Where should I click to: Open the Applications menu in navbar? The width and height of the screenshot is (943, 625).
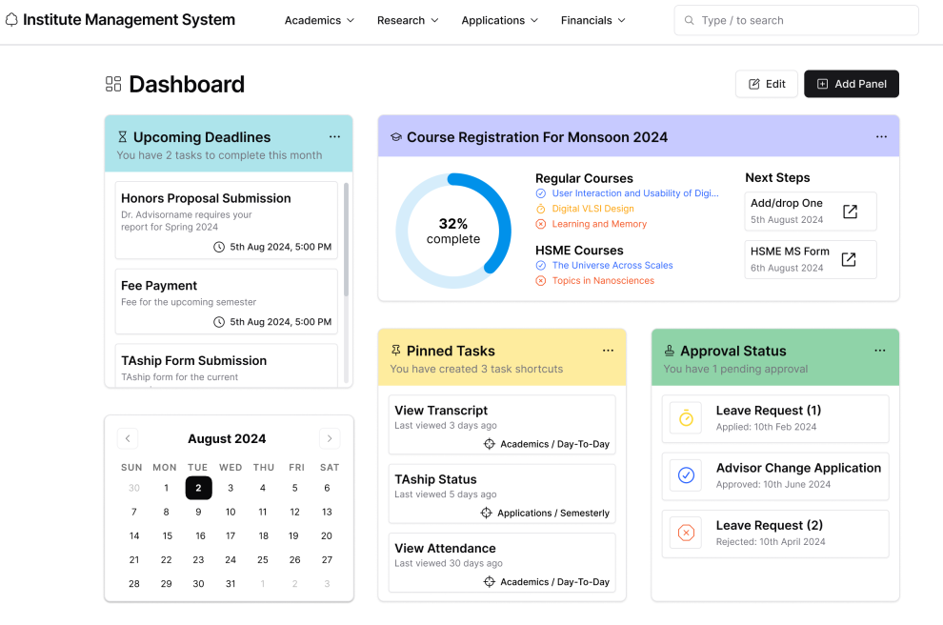[499, 20]
